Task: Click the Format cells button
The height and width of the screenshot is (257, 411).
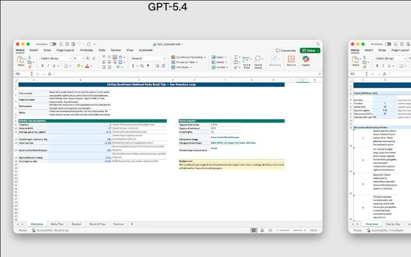Action: (220, 67)
